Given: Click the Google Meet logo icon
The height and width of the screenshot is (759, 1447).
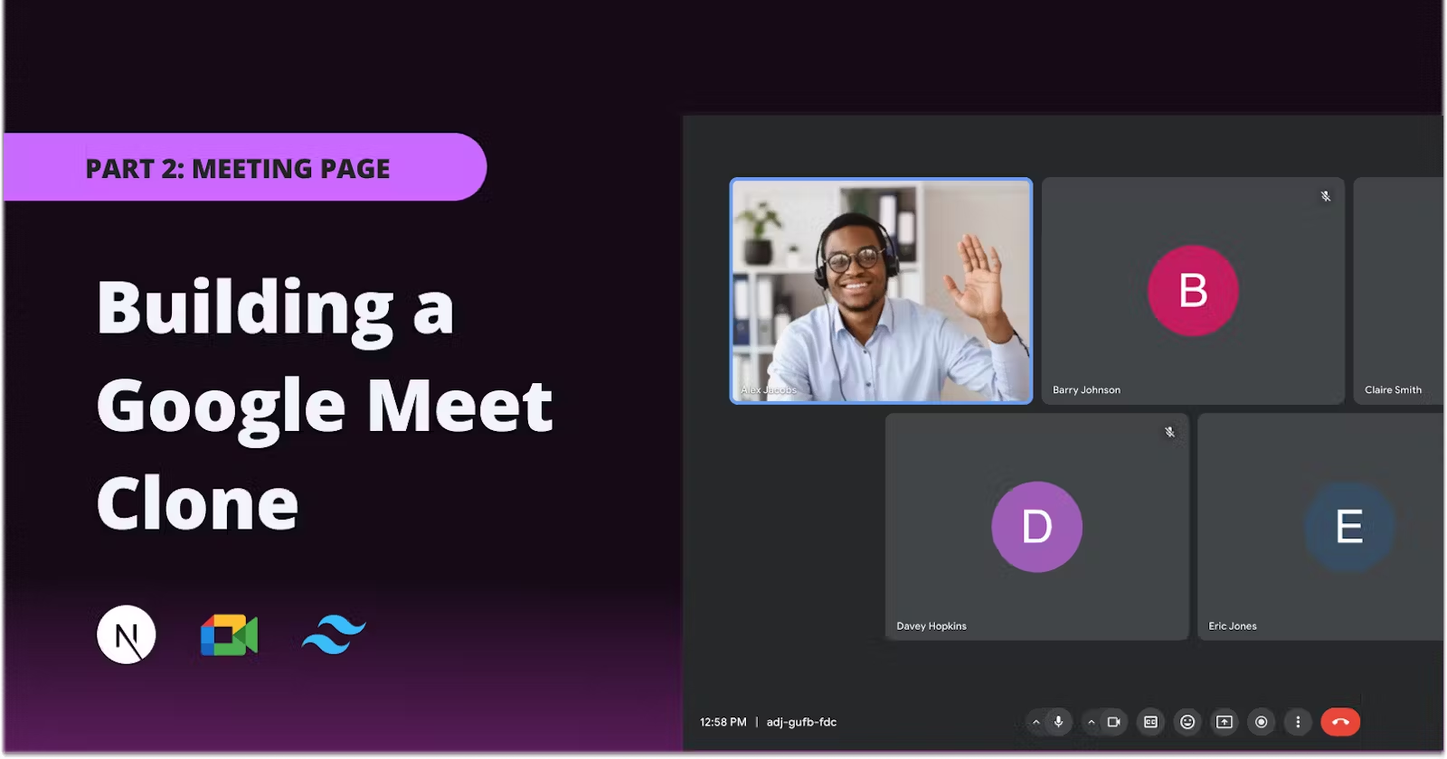Looking at the screenshot, I should [229, 635].
